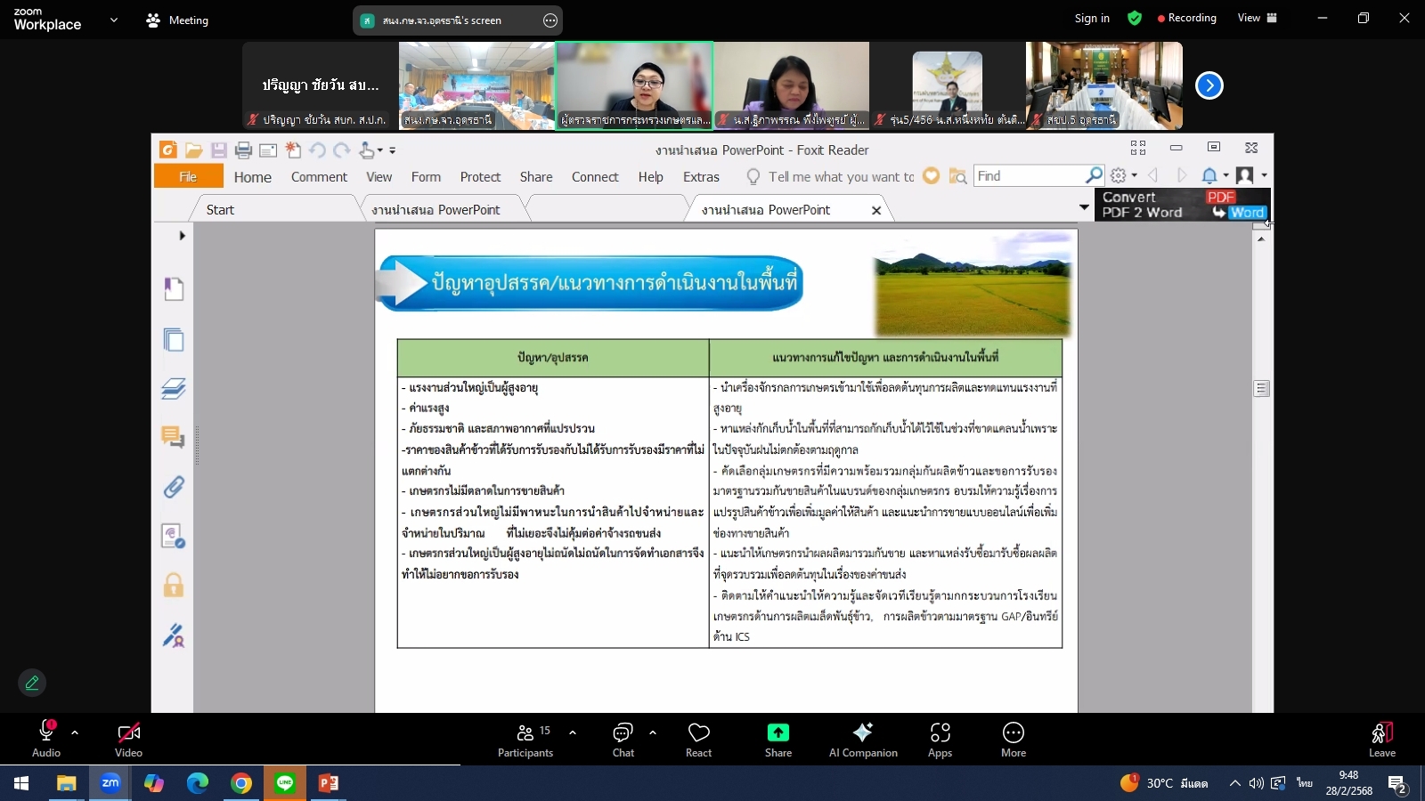Open the Foxit View tab
The width and height of the screenshot is (1425, 801).
click(x=379, y=177)
